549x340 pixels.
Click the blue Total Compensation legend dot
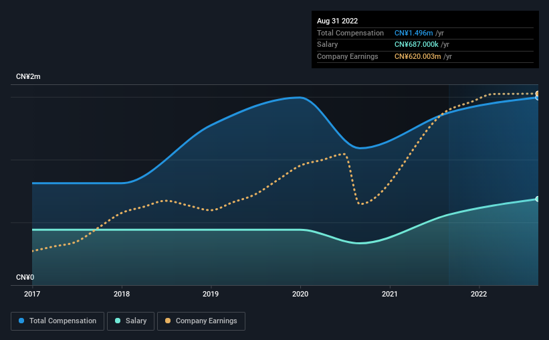click(x=21, y=321)
